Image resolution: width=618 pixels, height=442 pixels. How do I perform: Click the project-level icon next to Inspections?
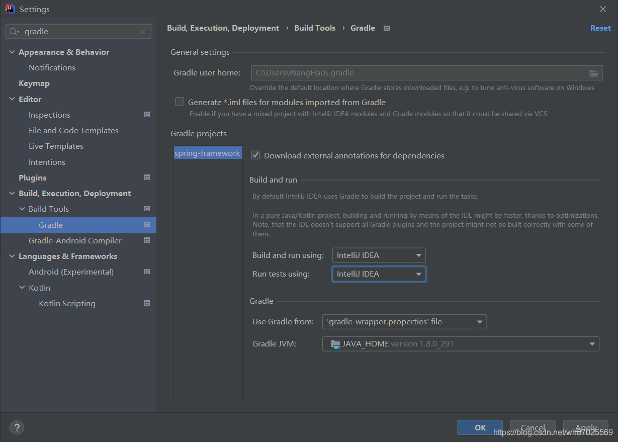pyautogui.click(x=147, y=115)
